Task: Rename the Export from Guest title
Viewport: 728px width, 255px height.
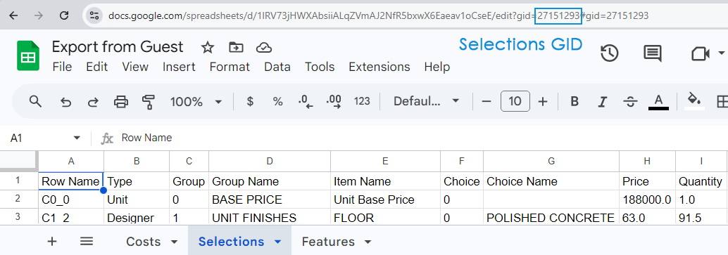Action: pyautogui.click(x=118, y=47)
